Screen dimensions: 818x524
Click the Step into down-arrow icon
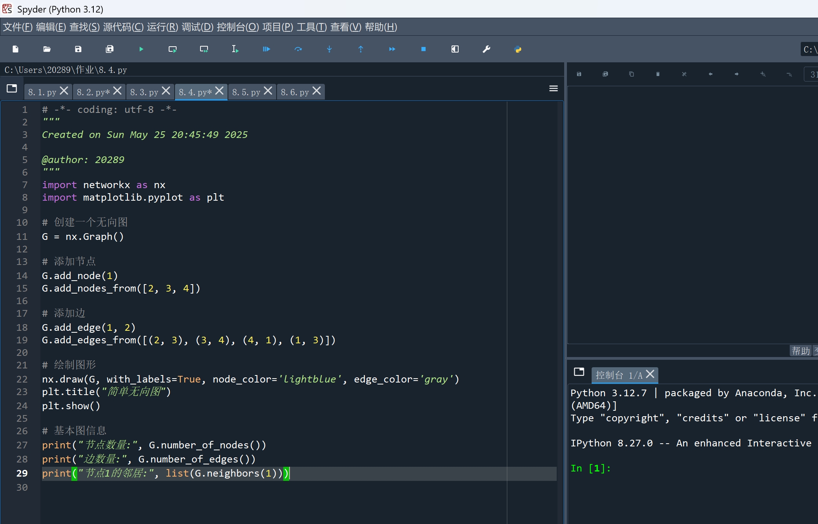(x=330, y=49)
